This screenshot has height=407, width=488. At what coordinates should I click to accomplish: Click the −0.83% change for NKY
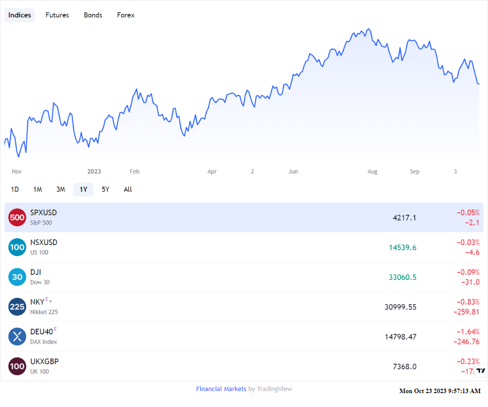(468, 302)
